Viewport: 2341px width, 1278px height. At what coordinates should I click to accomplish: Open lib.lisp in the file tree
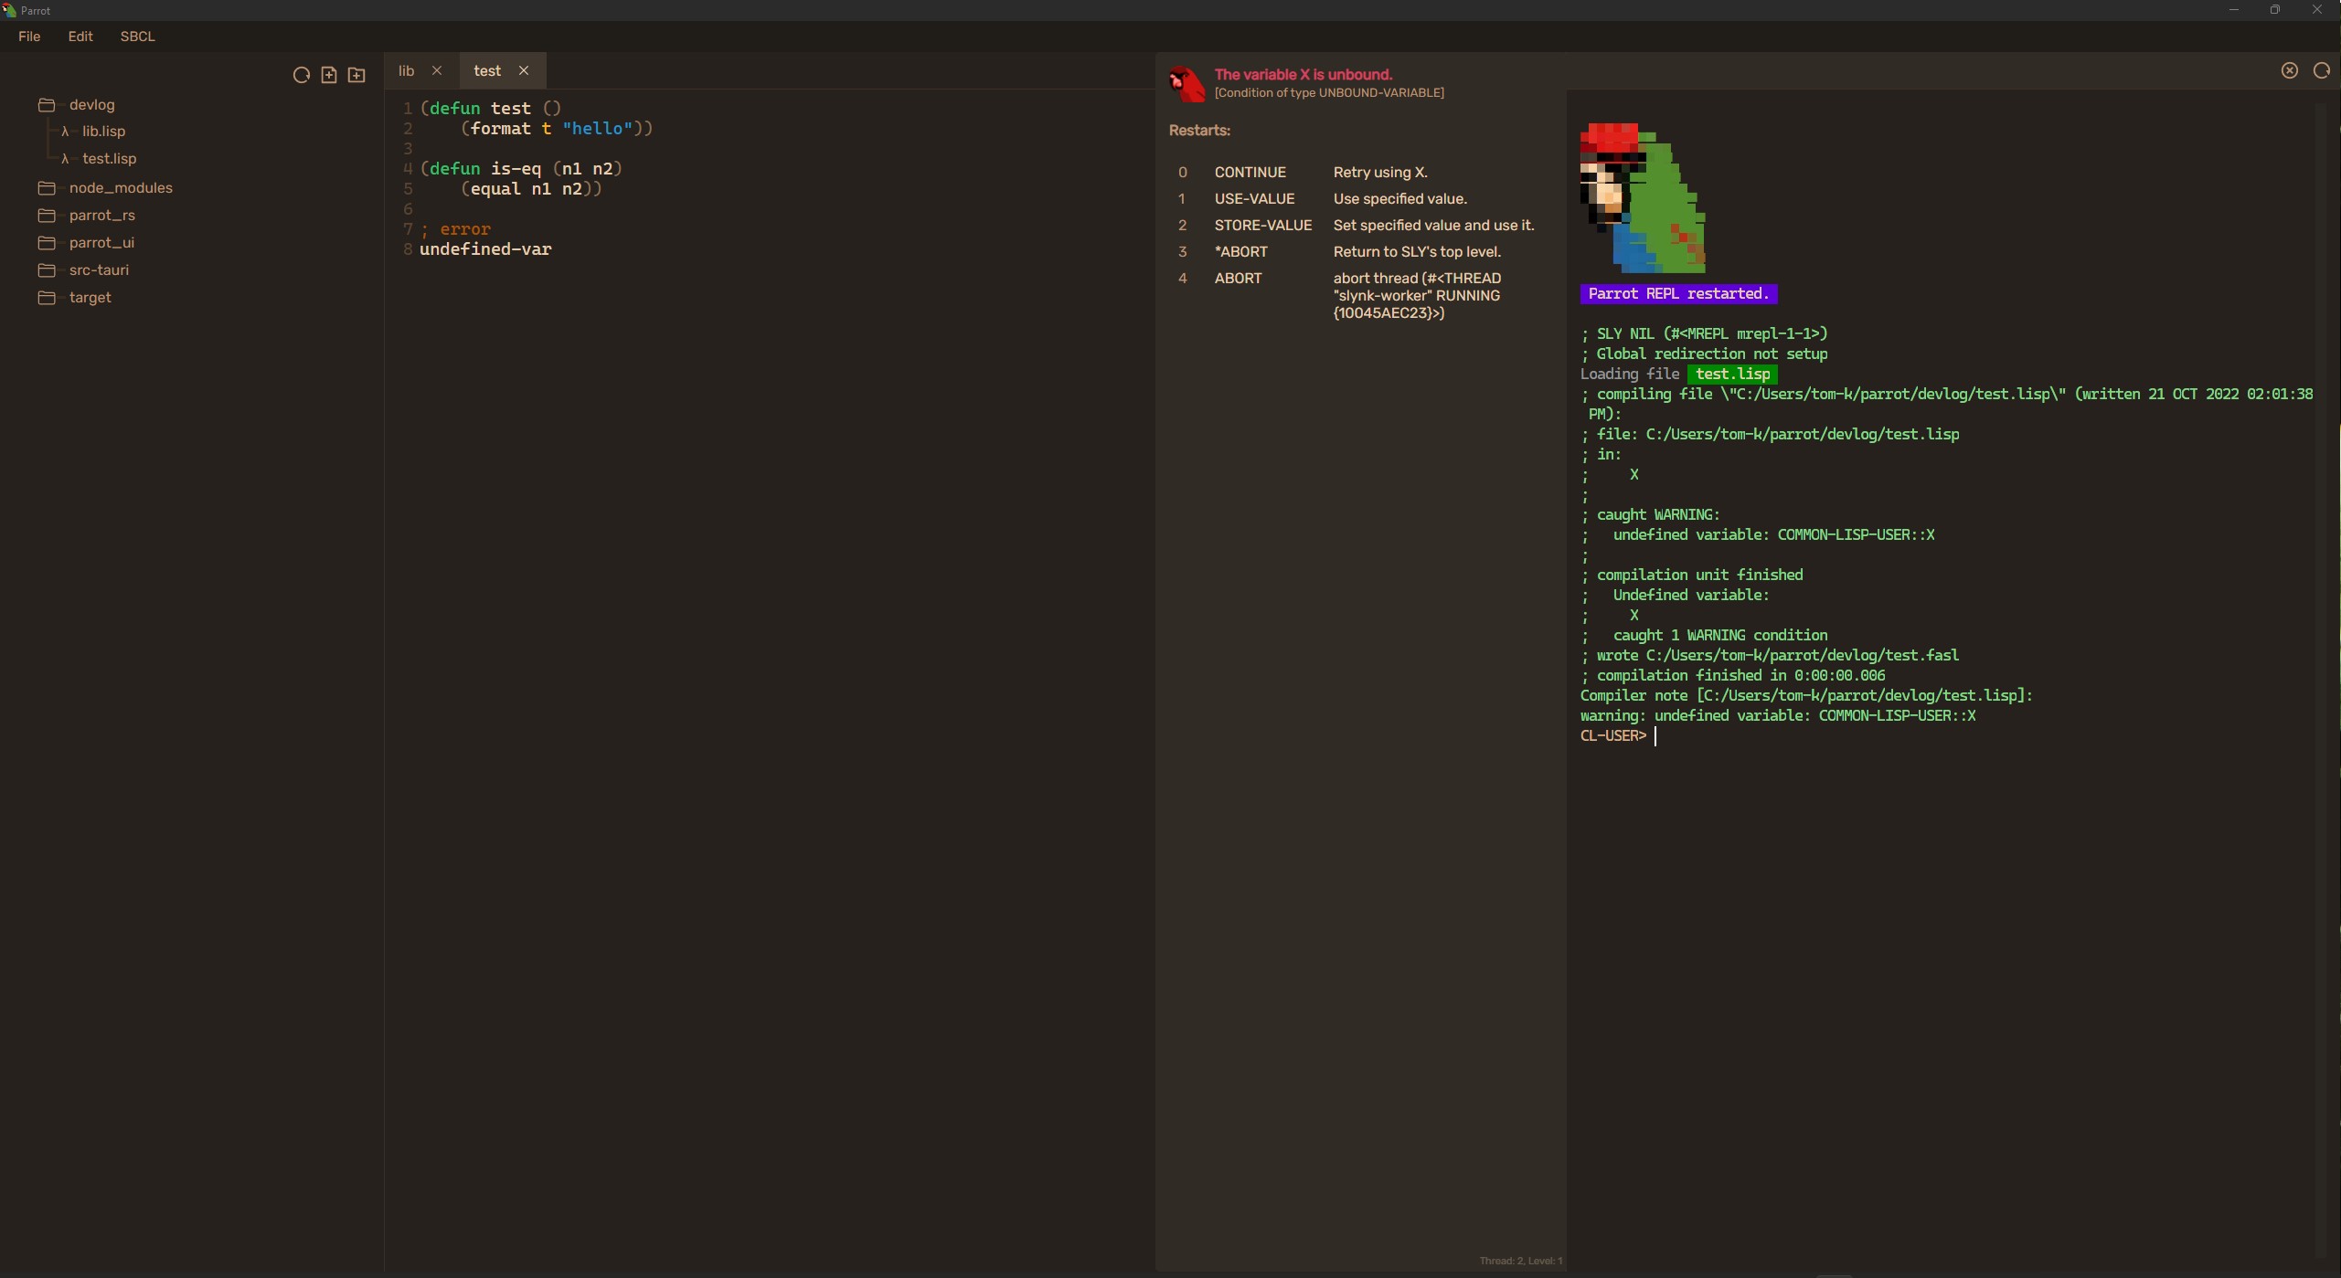coord(103,132)
